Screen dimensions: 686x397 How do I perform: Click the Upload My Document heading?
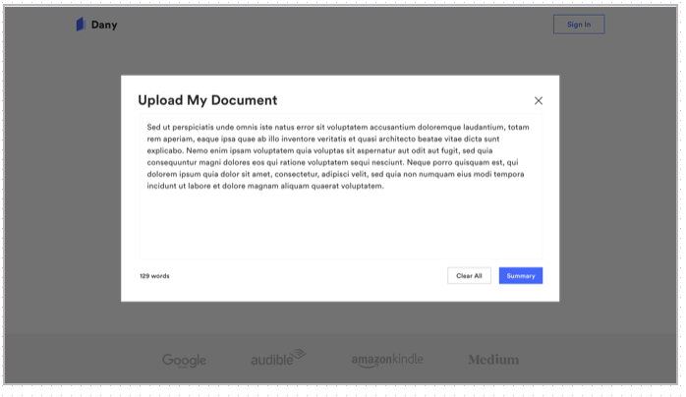[207, 100]
